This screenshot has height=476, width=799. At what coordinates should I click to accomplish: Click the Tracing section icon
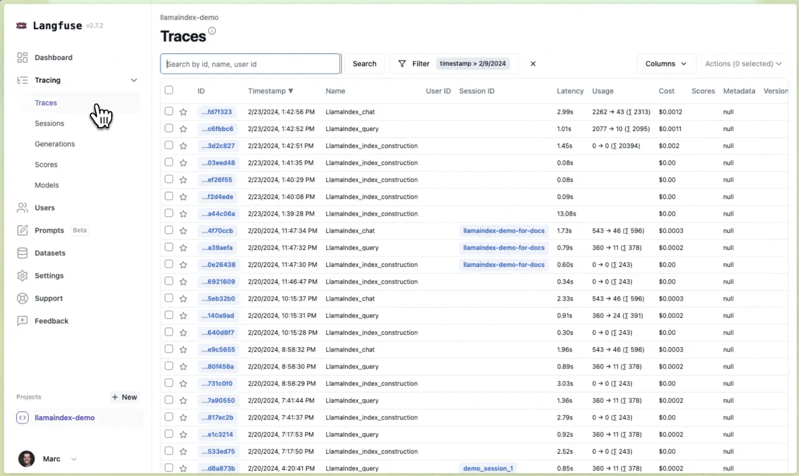tap(22, 80)
